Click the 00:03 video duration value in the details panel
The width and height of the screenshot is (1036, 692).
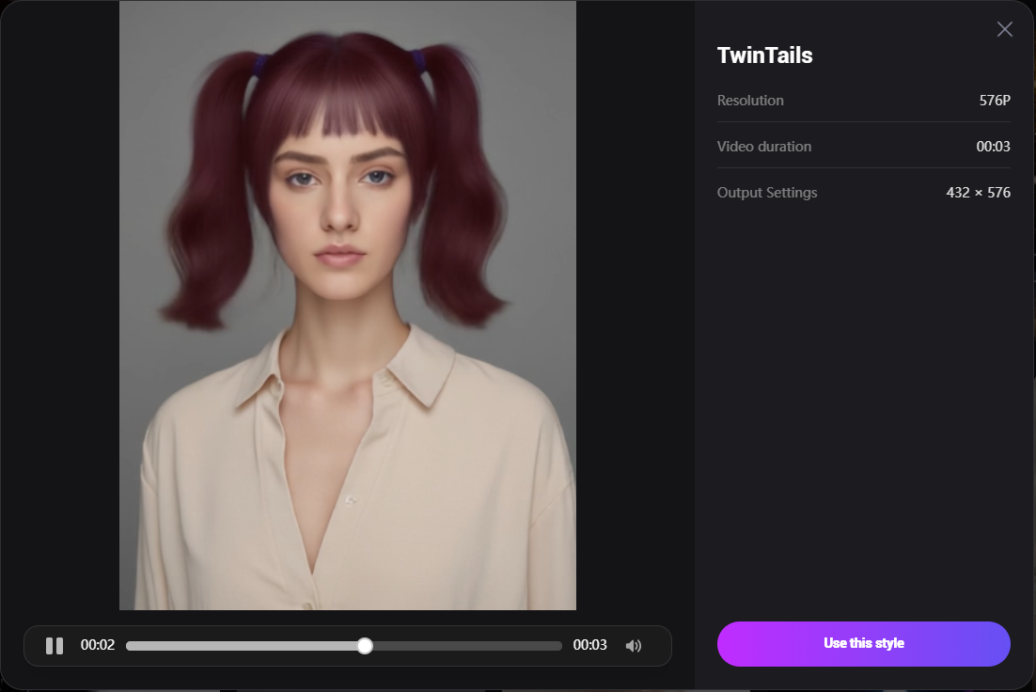[x=993, y=147]
